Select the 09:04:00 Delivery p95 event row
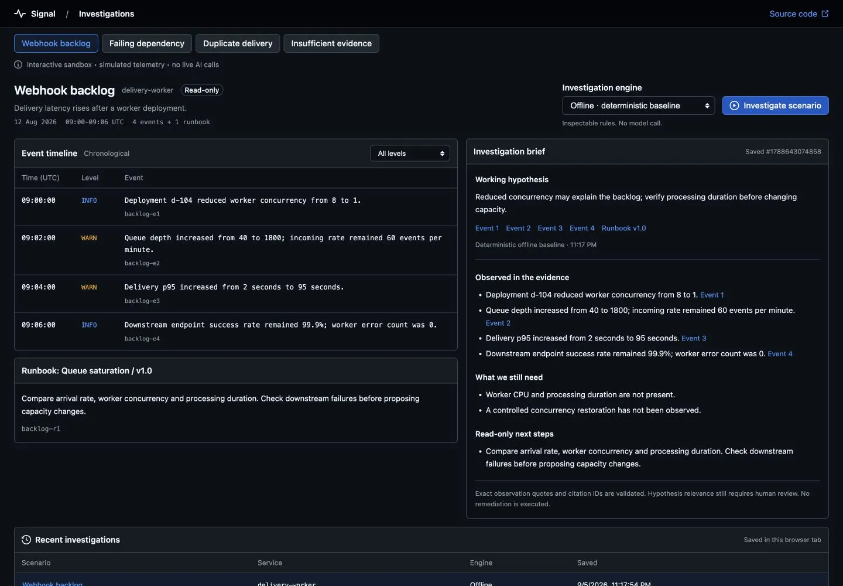This screenshot has width=843, height=586. click(x=236, y=294)
